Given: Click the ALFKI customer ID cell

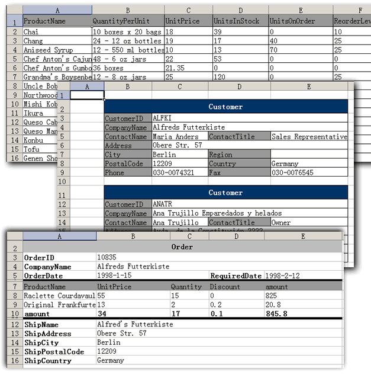Looking at the screenshot, I should coord(250,118).
